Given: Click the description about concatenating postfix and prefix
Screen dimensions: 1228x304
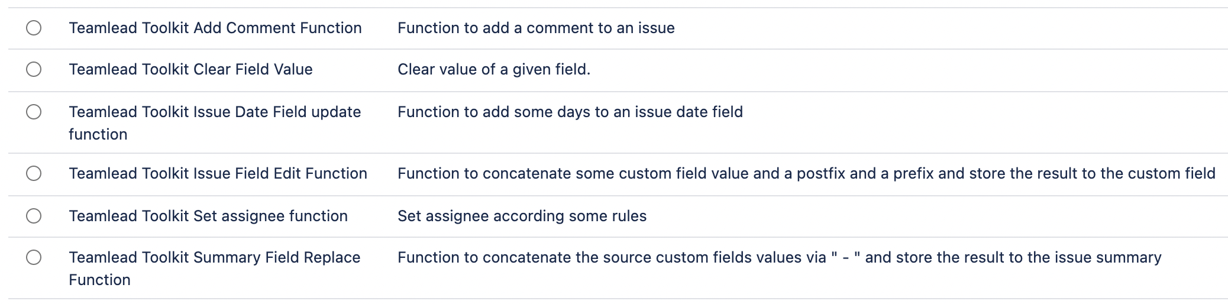Looking at the screenshot, I should point(806,173).
